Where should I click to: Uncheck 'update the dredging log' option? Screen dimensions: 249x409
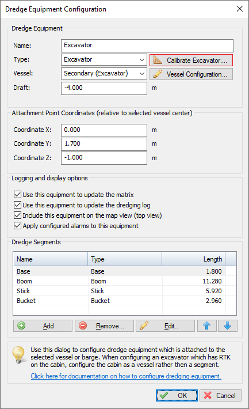(17, 205)
